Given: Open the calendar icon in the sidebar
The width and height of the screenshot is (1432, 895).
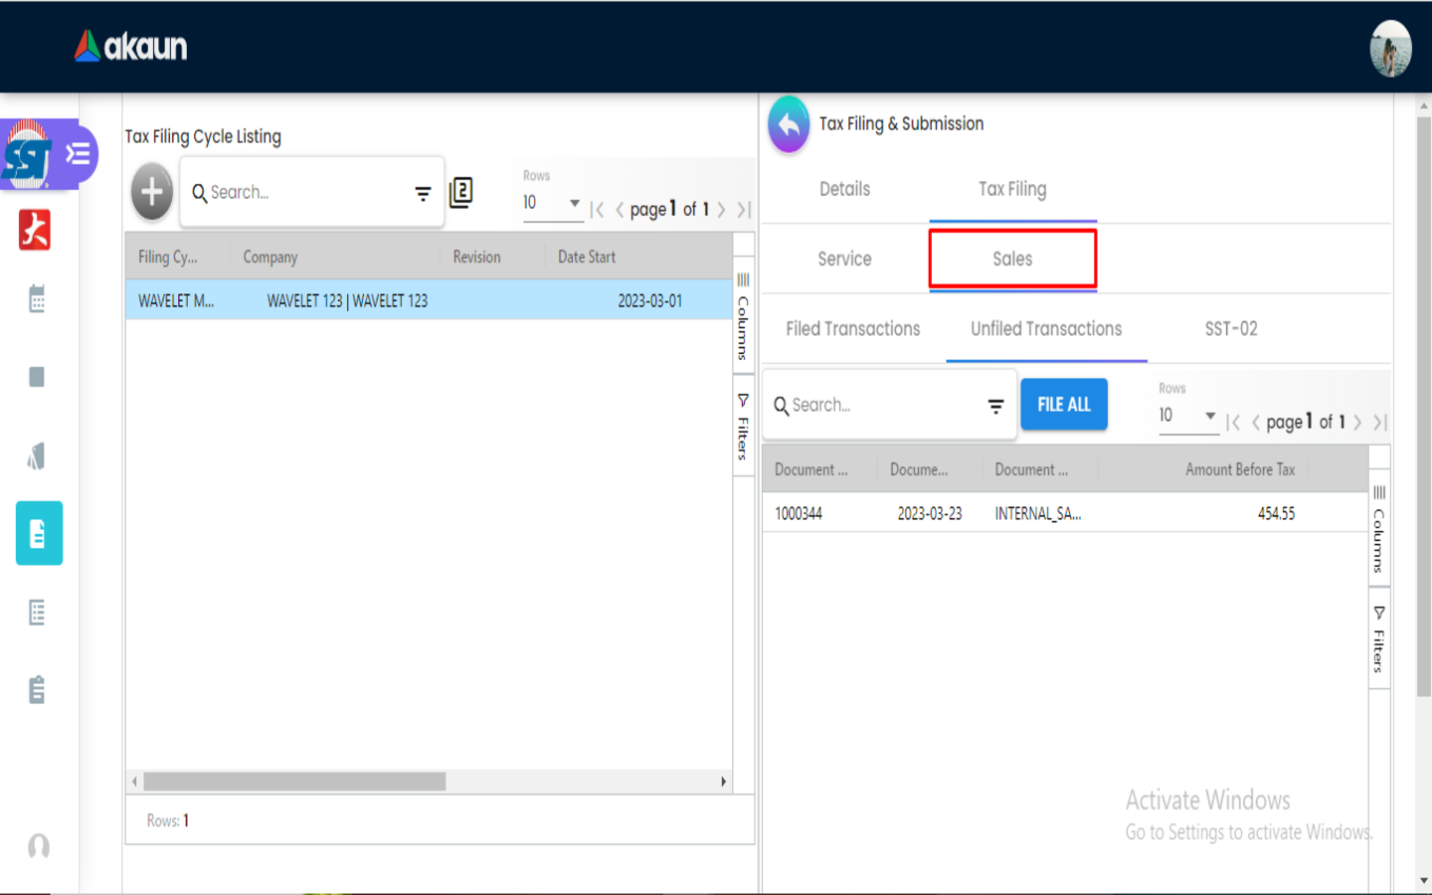Looking at the screenshot, I should 37,298.
